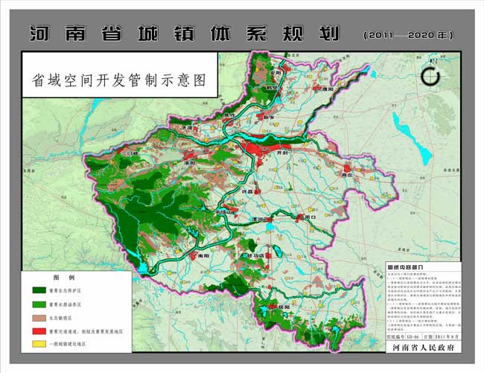Image resolution: width=484 pixels, height=373 pixels.
Task: Click the 河南省城镇体系规划 main title
Action: click(185, 34)
